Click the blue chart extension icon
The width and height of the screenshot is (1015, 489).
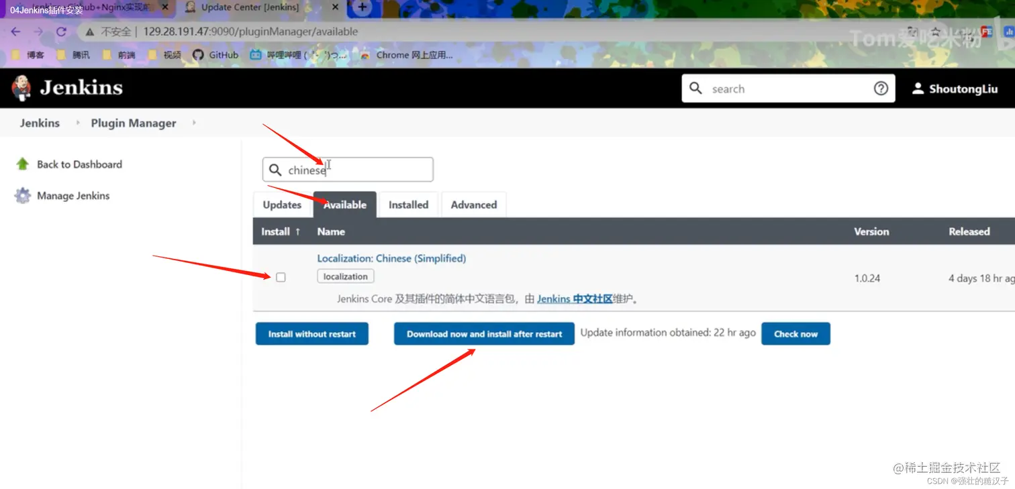tap(1009, 32)
